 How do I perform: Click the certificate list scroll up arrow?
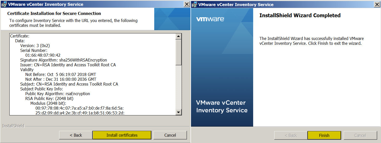(x=179, y=37)
